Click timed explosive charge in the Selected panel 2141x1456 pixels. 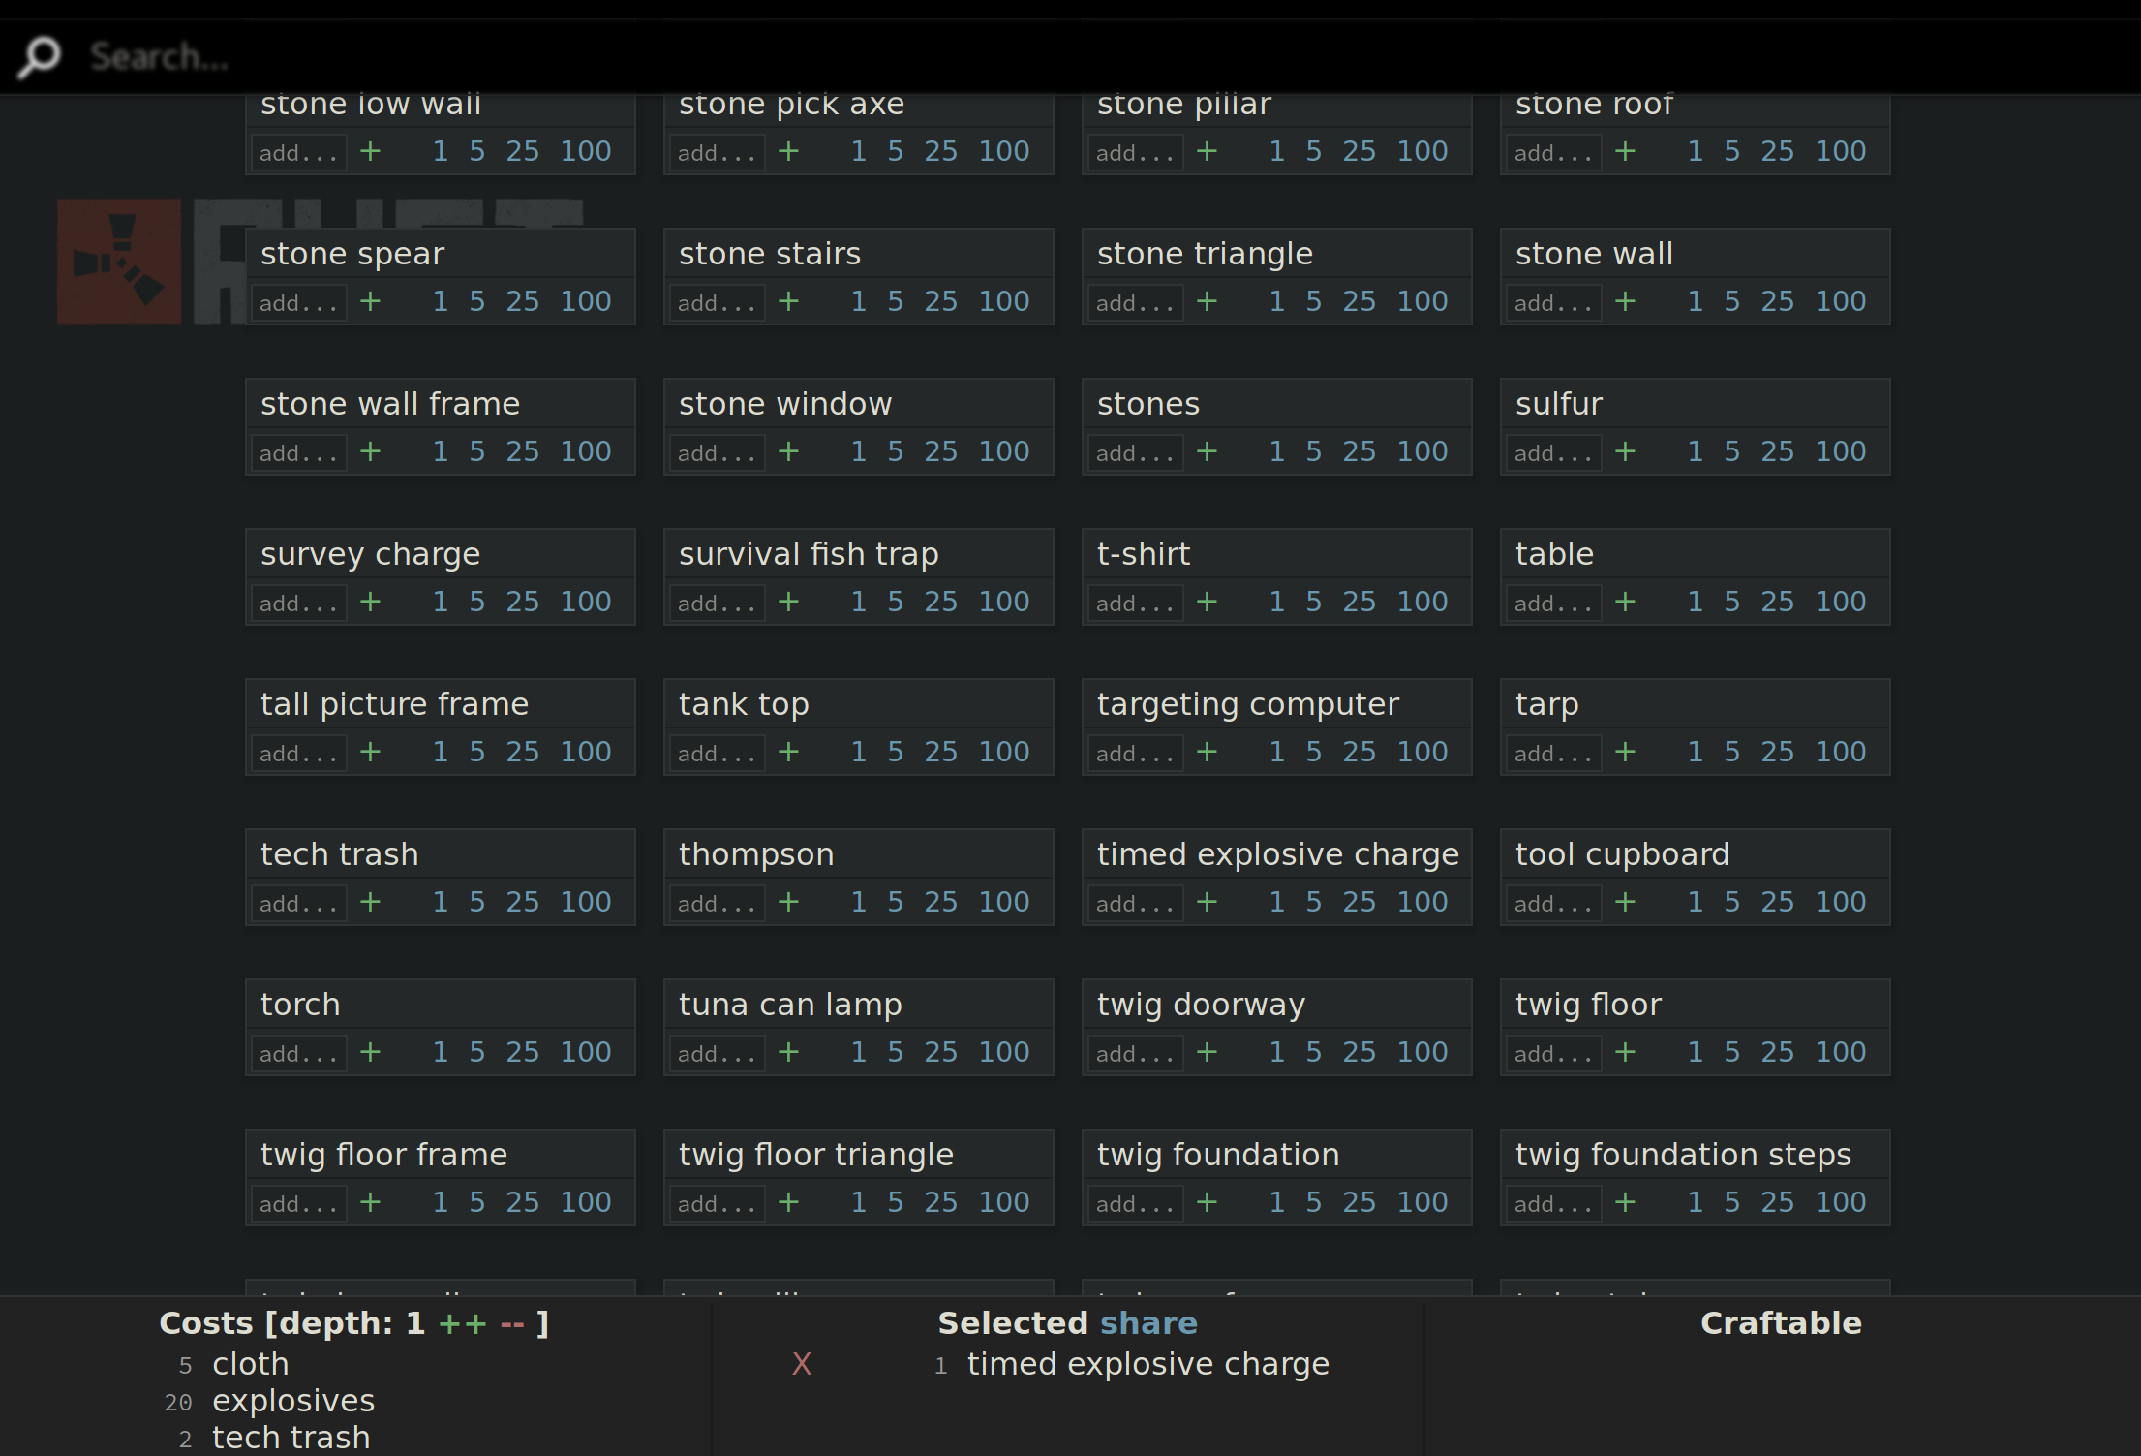point(1147,1363)
